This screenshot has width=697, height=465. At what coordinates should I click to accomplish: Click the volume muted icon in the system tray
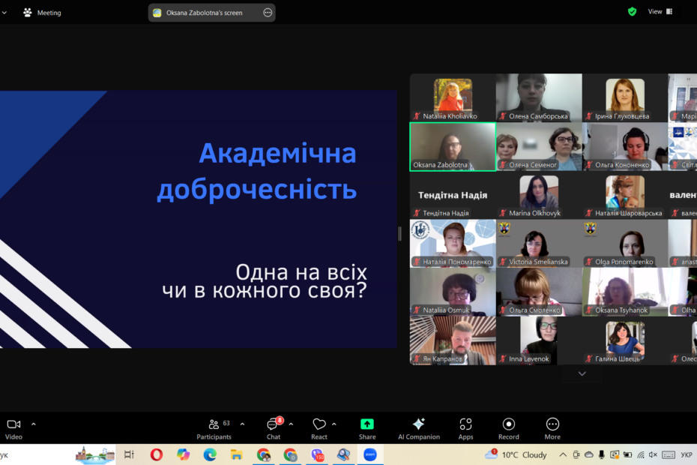tap(653, 454)
